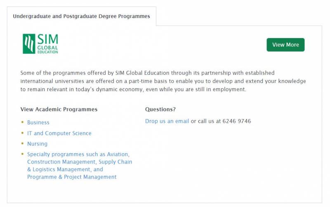Click the green emblem in the SIM logo

point(29,44)
